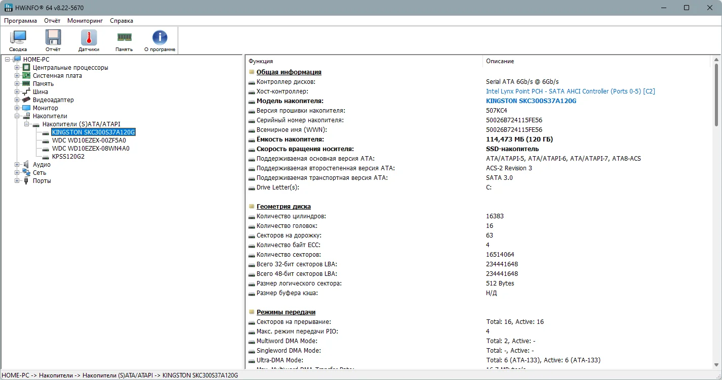
Task: Expand the Порты tree node
Action: click(x=17, y=181)
